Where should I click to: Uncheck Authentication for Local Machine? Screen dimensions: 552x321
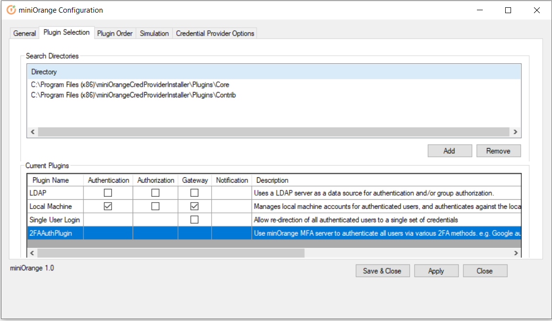(x=108, y=207)
